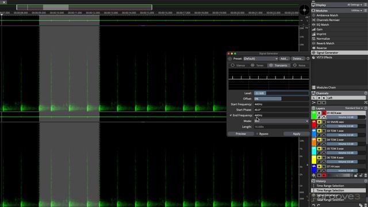Switch to the Transients tab

click(278, 66)
